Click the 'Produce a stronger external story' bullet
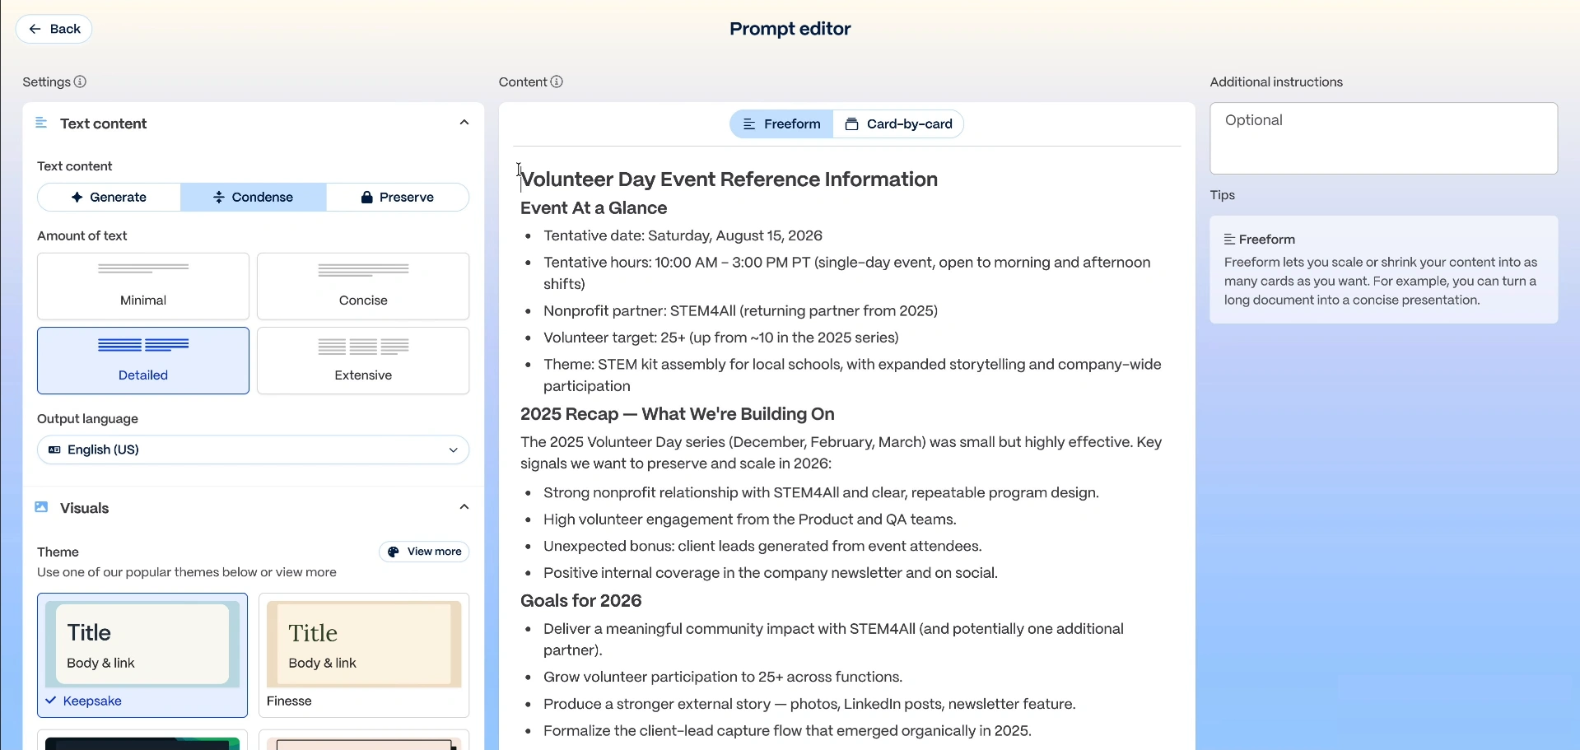 coord(809,705)
